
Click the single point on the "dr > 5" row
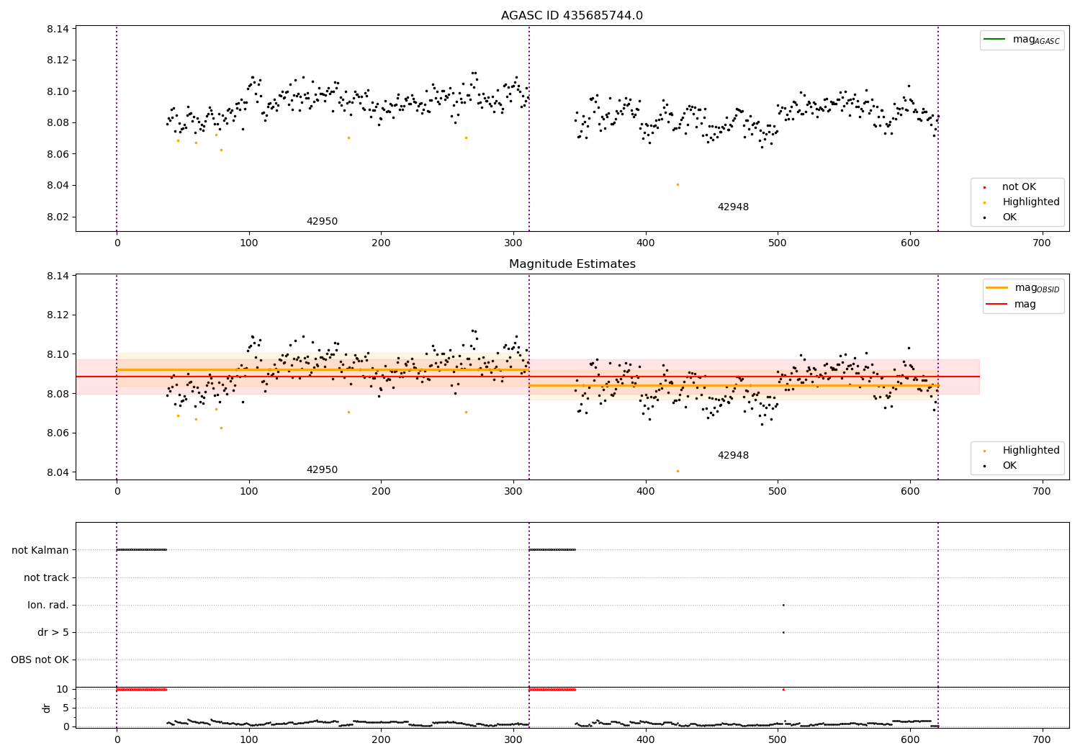pos(783,632)
